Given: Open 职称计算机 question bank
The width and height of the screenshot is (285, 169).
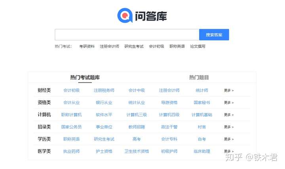Looking at the screenshot, I should click(71, 115).
